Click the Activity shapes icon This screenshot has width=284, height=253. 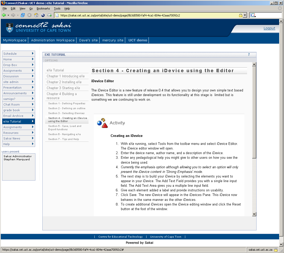click(x=102, y=123)
